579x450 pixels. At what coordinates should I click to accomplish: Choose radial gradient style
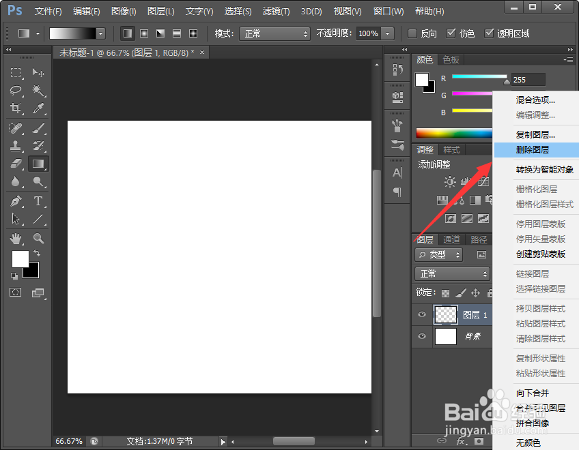(x=144, y=33)
